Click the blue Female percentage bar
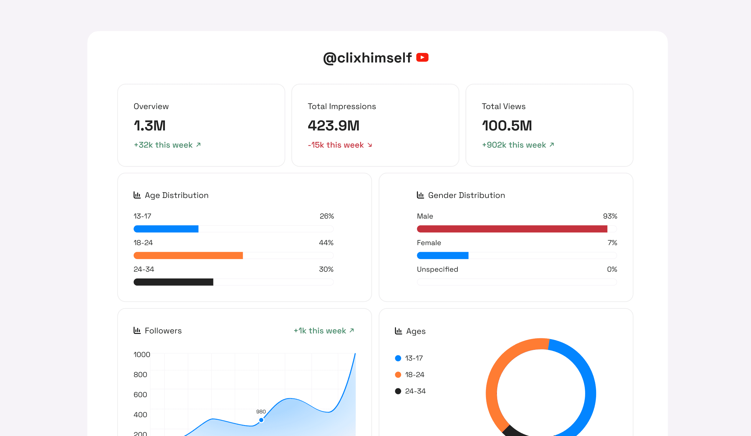Image resolution: width=751 pixels, height=436 pixels. point(442,256)
